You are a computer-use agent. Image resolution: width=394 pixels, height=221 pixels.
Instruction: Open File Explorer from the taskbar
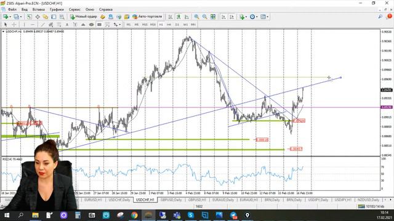pyautogui.click(x=35, y=215)
